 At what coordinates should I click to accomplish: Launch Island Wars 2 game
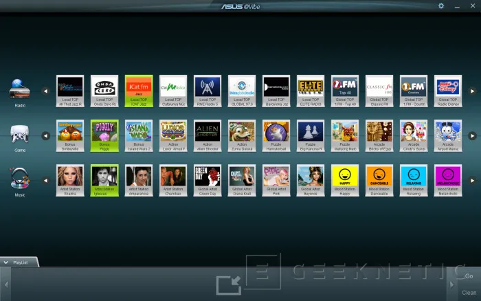pyautogui.click(x=139, y=136)
